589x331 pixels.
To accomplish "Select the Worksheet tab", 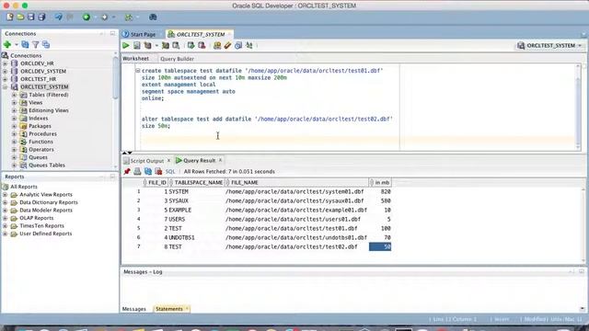I will click(x=135, y=59).
